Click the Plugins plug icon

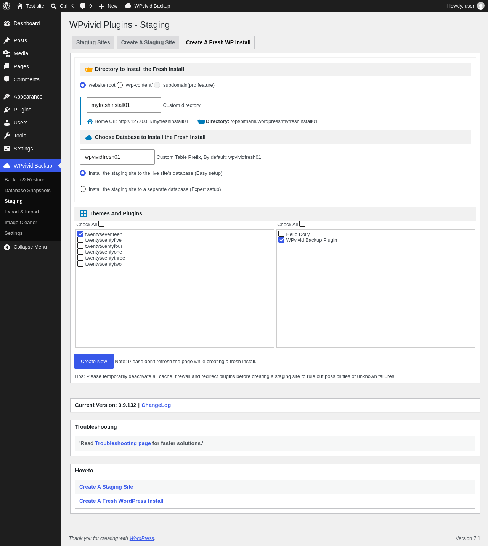pos(7,110)
